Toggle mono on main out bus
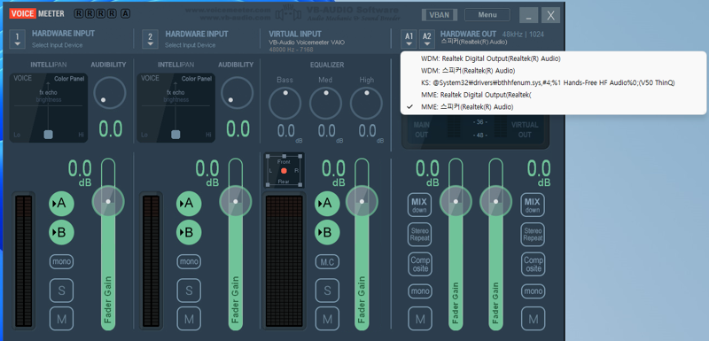Screen dimensions: 709x341 pos(419,291)
